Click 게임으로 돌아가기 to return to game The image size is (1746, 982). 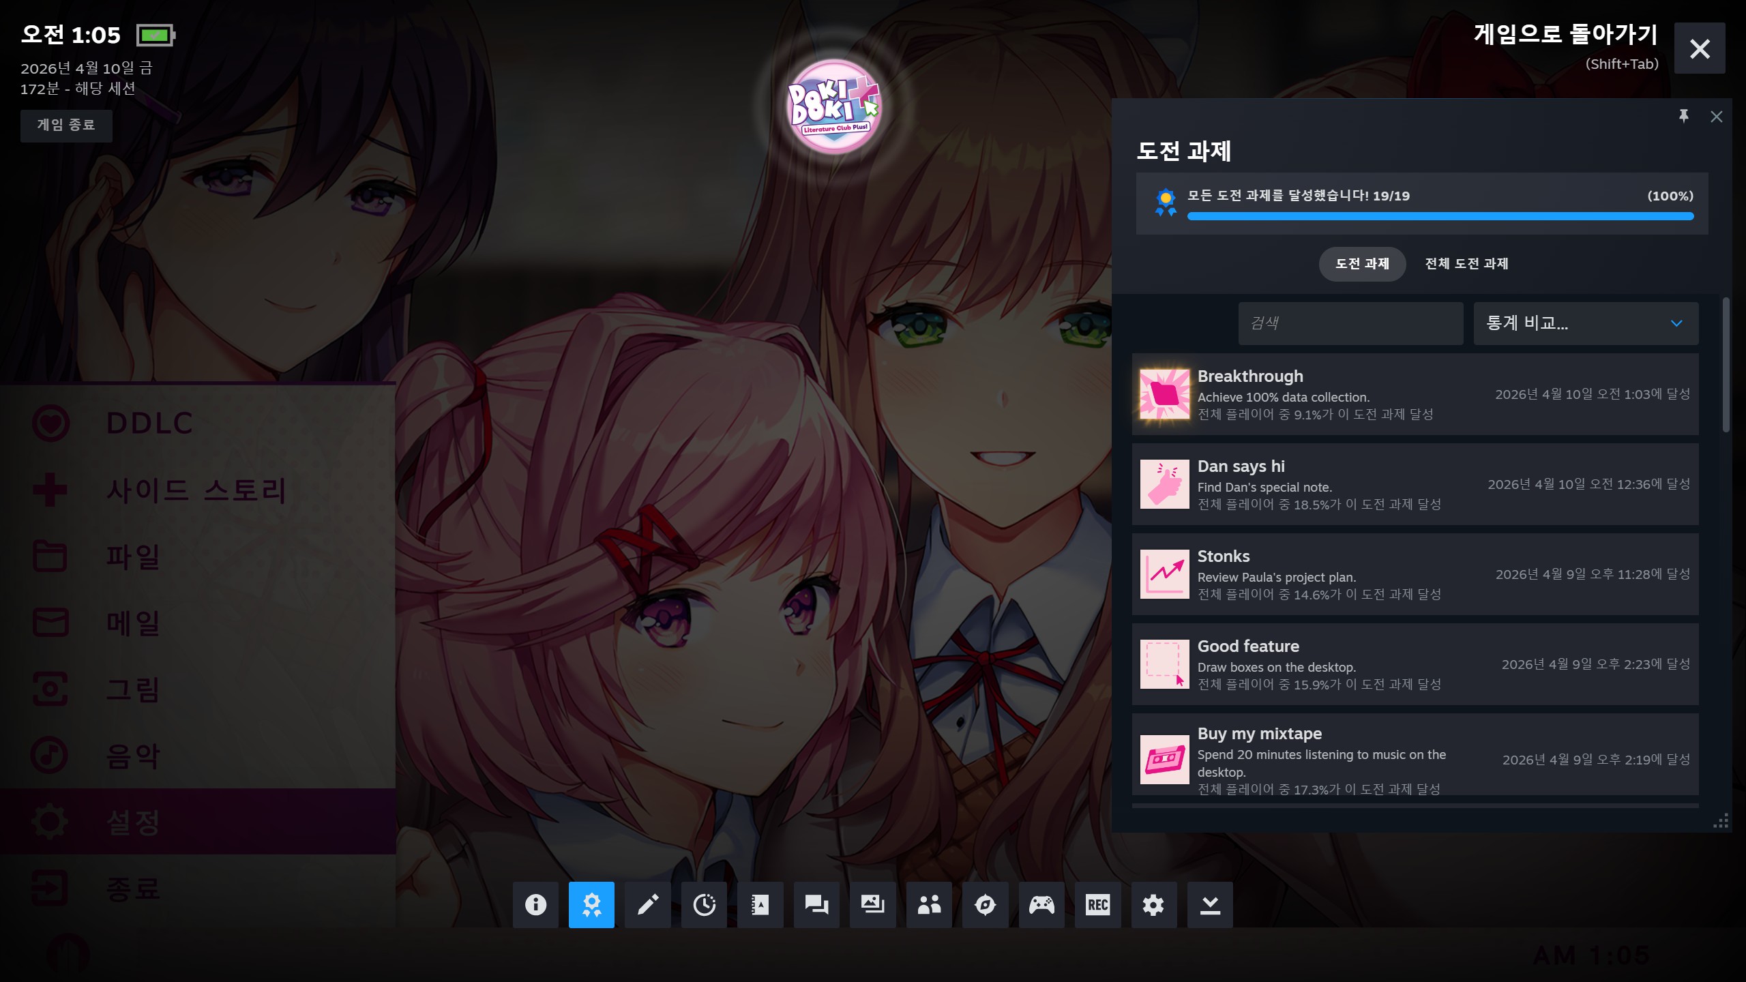[x=1565, y=34]
